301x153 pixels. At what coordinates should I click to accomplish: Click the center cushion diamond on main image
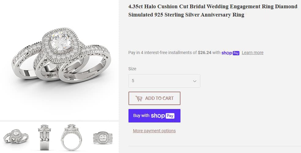[61, 41]
